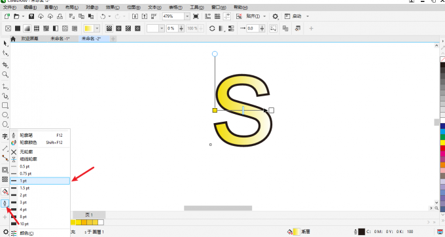This screenshot has height=237, width=445.
Task: Open the 帮助 menu
Action: [x=241, y=7]
